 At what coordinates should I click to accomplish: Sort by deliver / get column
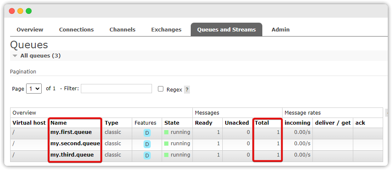[333, 123]
